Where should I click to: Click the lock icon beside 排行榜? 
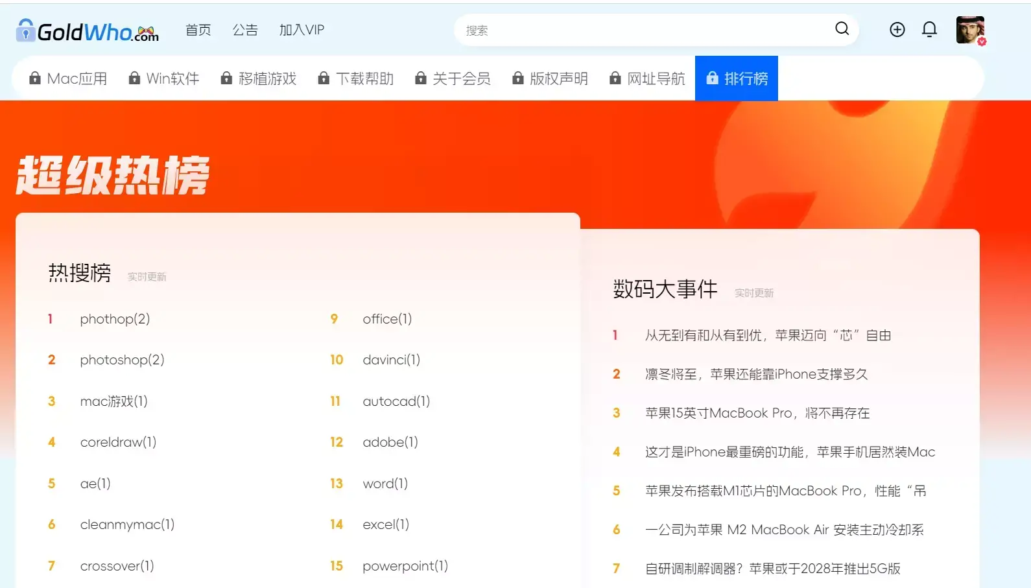(x=712, y=78)
